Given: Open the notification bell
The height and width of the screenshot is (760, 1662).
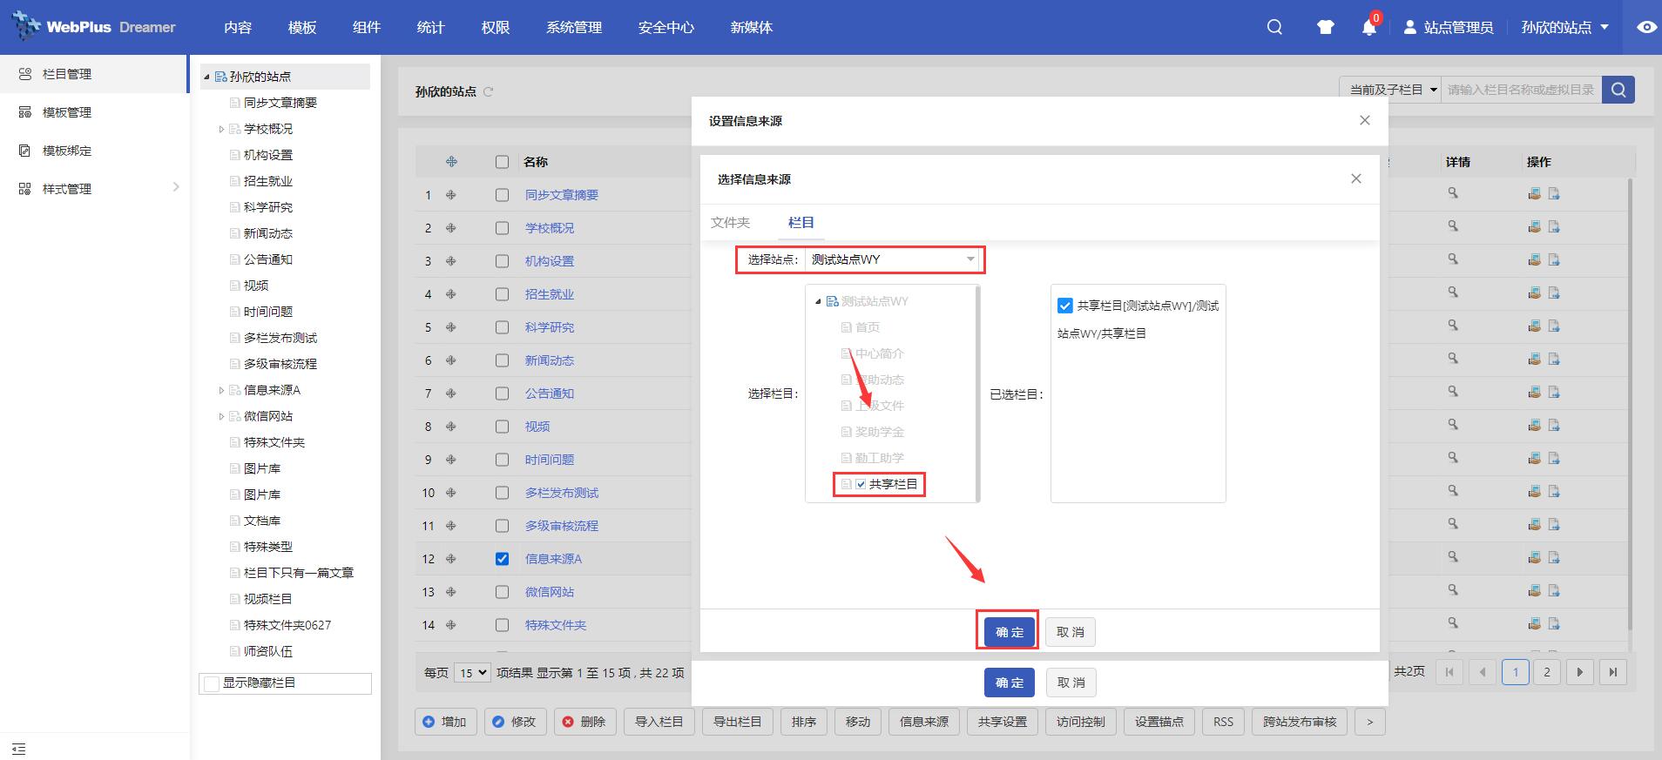Looking at the screenshot, I should pyautogui.click(x=1368, y=27).
